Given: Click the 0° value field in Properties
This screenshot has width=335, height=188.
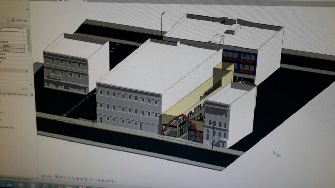Looking at the screenshot, I should coord(12,30).
